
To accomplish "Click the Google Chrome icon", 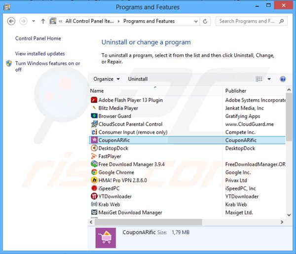I will (x=94, y=172).
